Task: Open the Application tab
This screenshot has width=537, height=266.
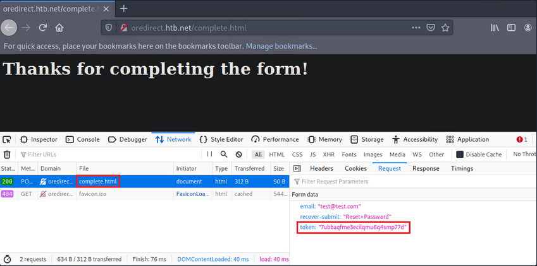Action: point(467,140)
